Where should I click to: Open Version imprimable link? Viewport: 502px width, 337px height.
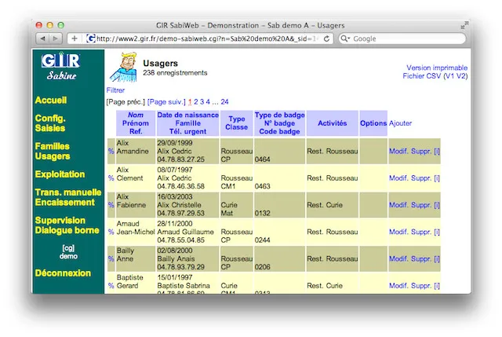[x=437, y=68]
